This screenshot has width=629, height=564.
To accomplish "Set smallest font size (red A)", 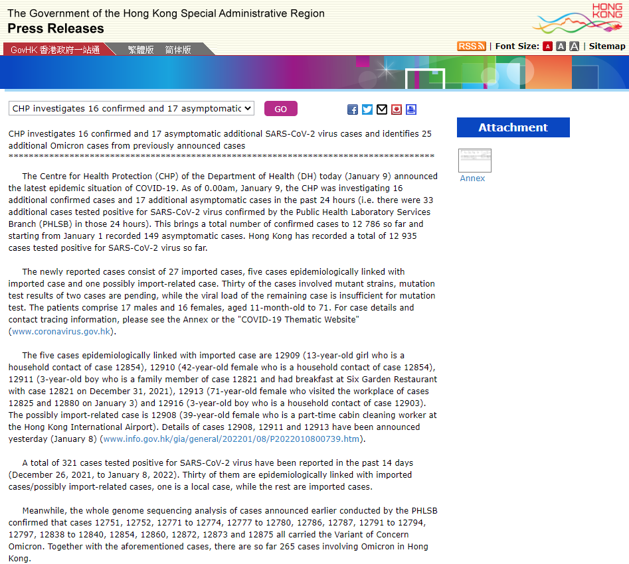I will click(x=547, y=46).
